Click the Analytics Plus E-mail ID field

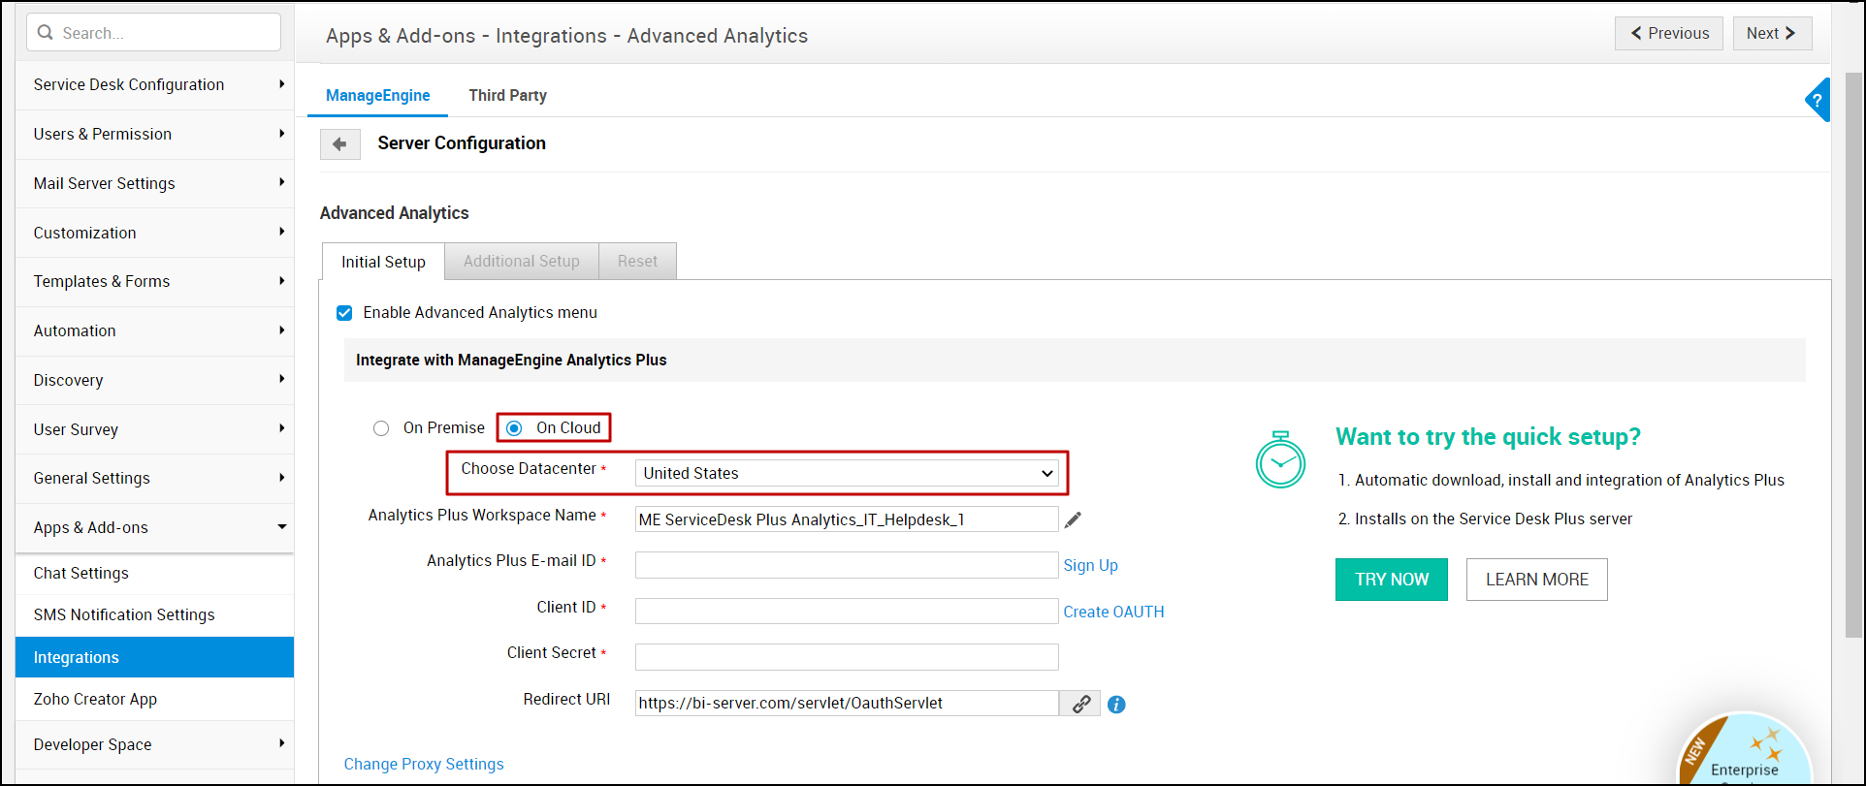[846, 566]
